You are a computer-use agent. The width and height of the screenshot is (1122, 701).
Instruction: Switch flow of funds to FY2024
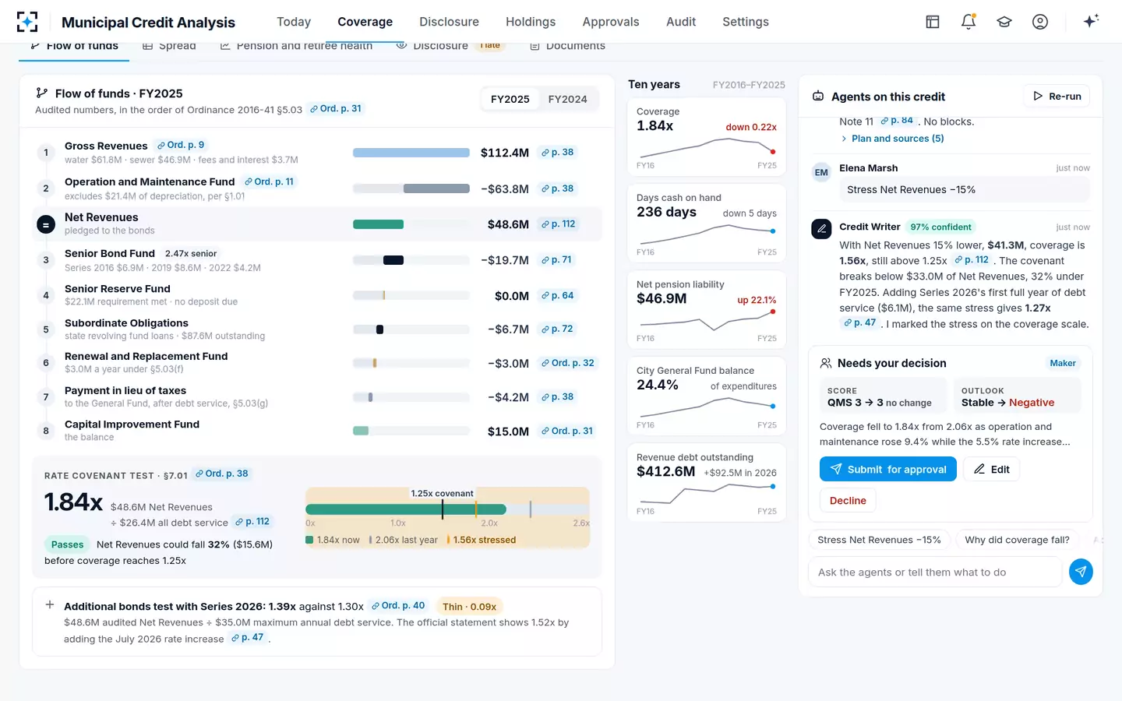click(x=567, y=99)
